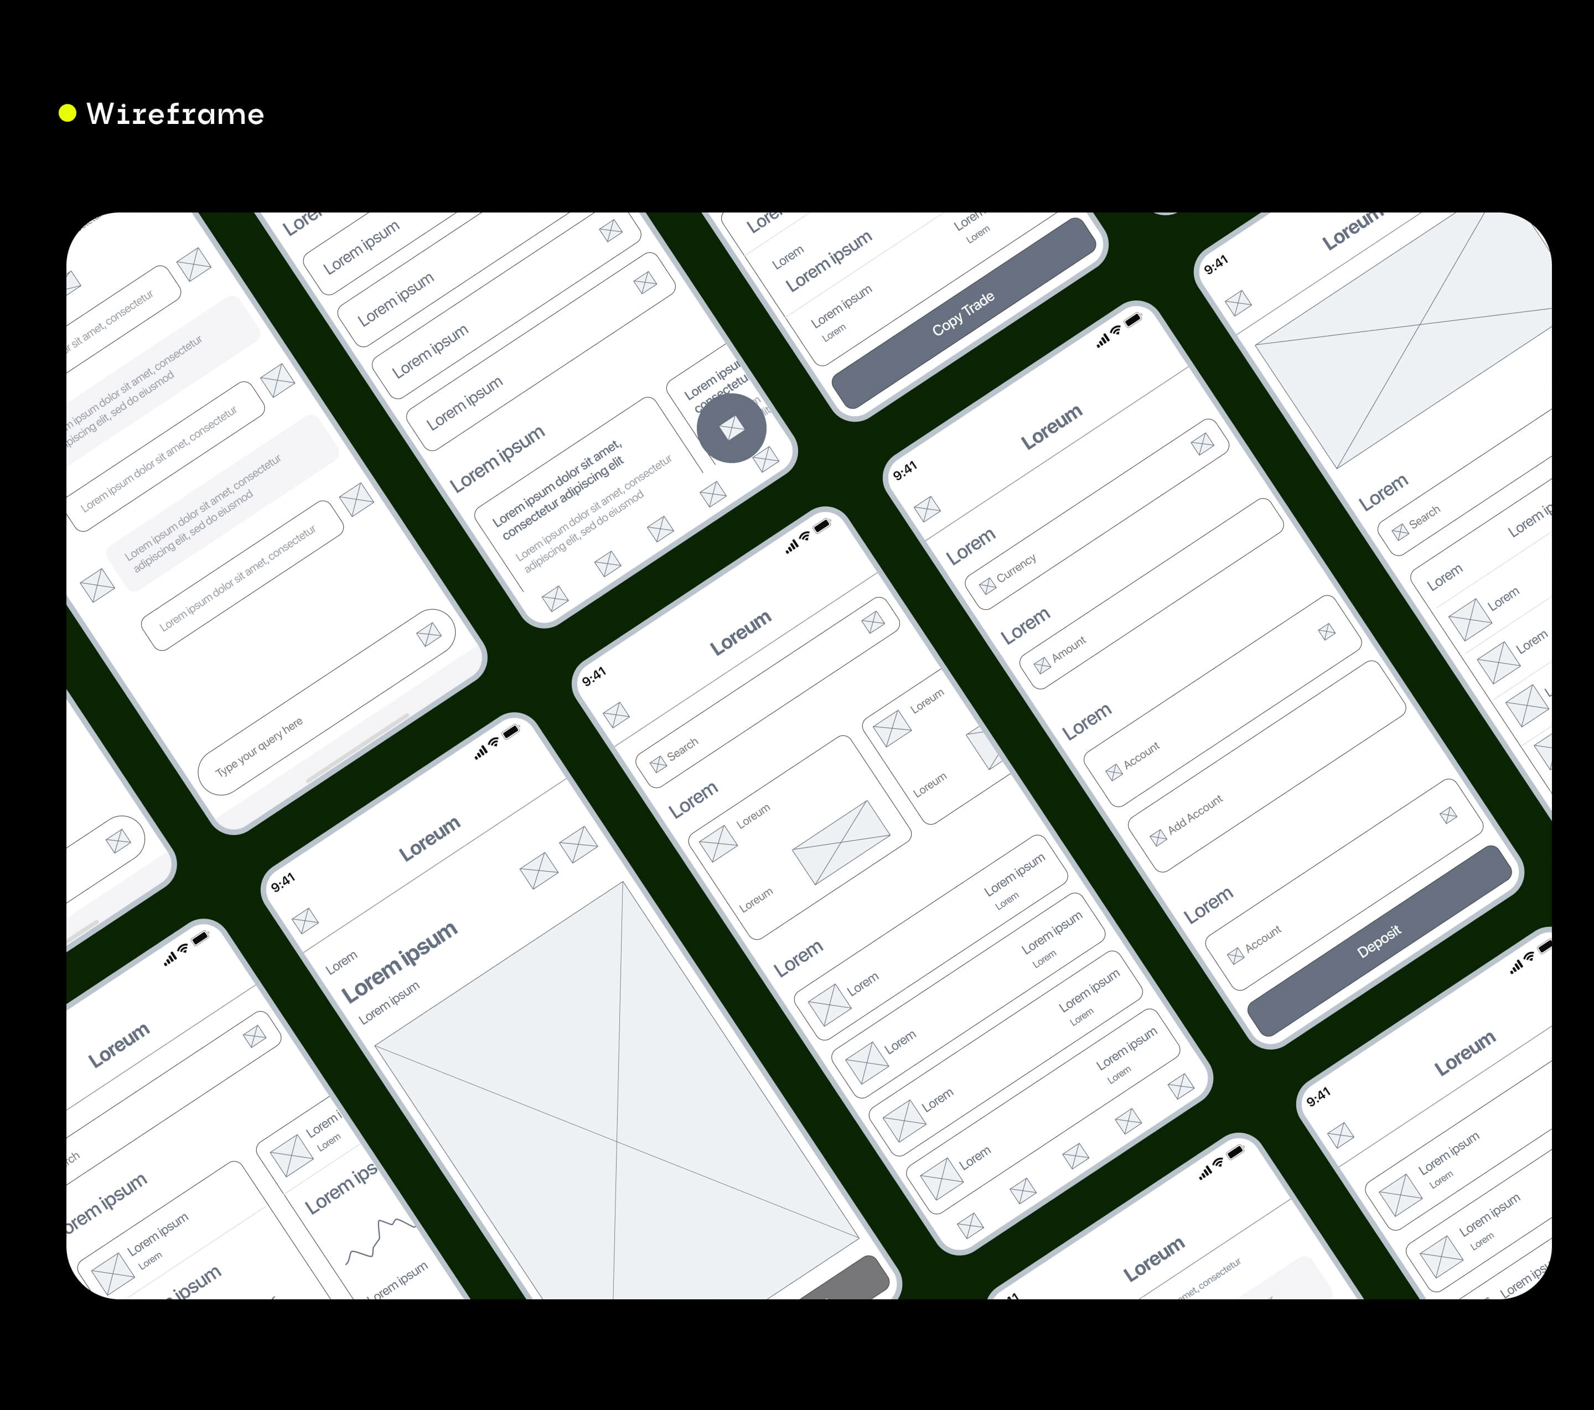Click the Deposit button
This screenshot has height=1410, width=1594.
[x=1379, y=941]
